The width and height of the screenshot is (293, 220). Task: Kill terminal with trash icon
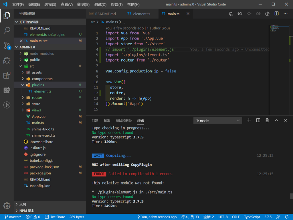(267, 121)
